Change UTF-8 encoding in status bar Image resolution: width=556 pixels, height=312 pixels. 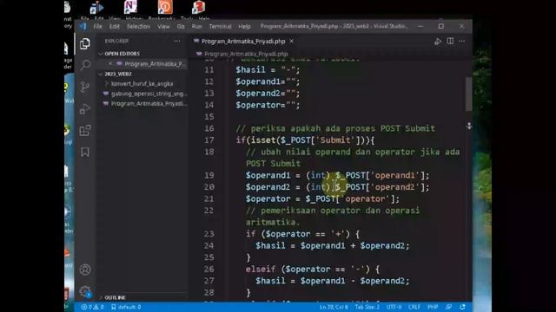(394, 307)
